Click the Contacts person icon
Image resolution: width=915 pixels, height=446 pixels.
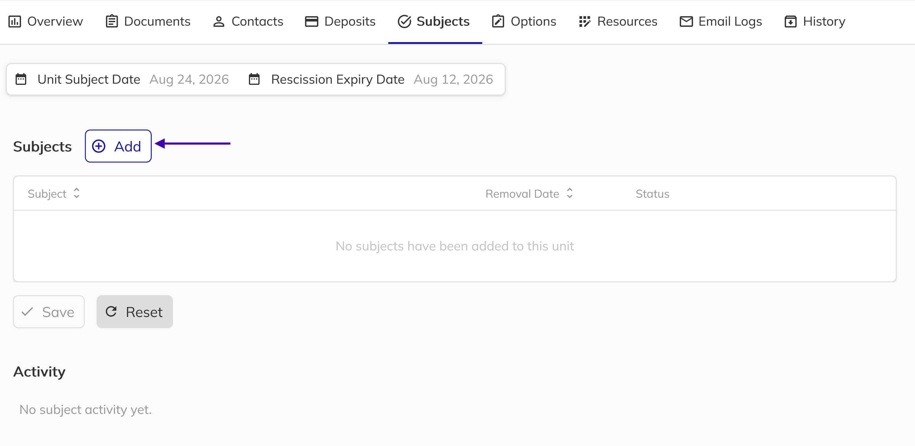pyautogui.click(x=219, y=22)
